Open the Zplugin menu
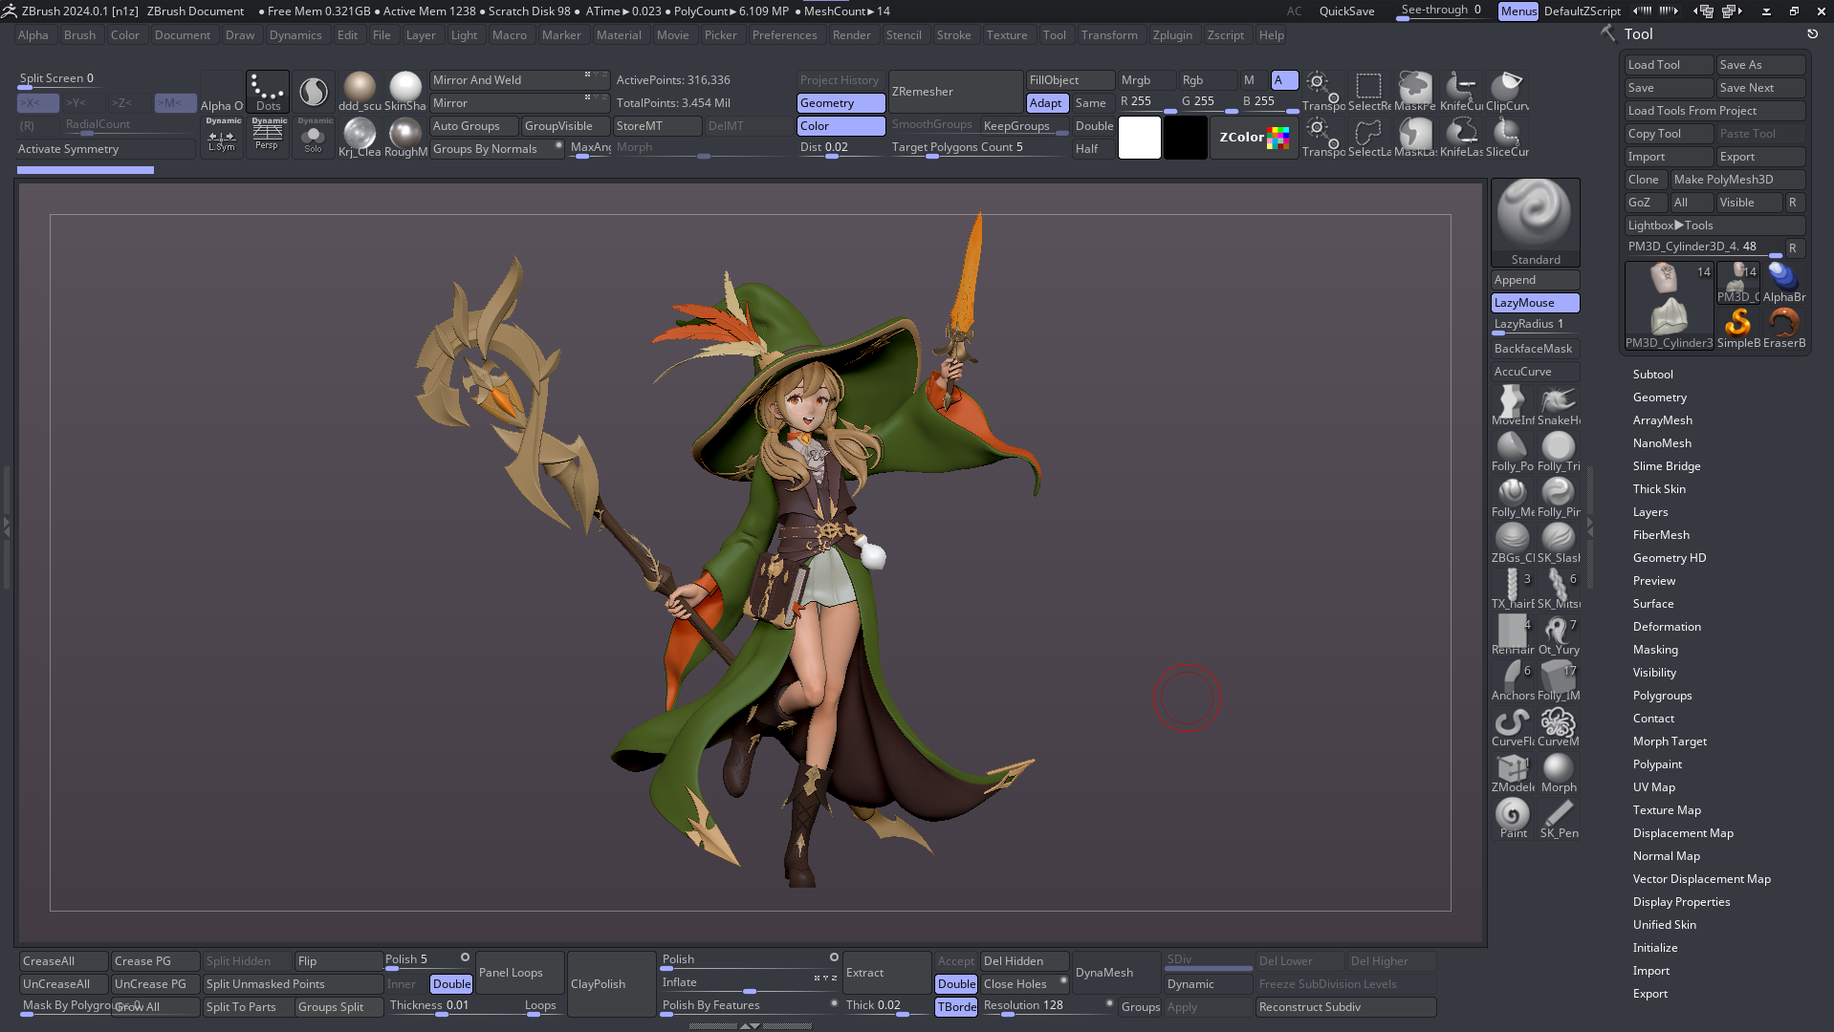The image size is (1834, 1032). (1172, 35)
